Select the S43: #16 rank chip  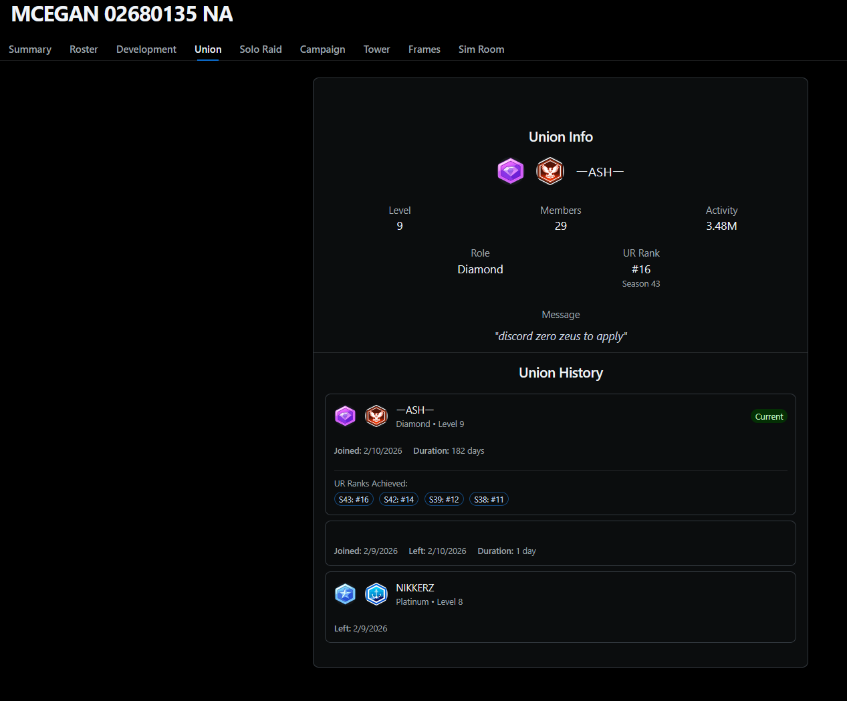pos(354,499)
